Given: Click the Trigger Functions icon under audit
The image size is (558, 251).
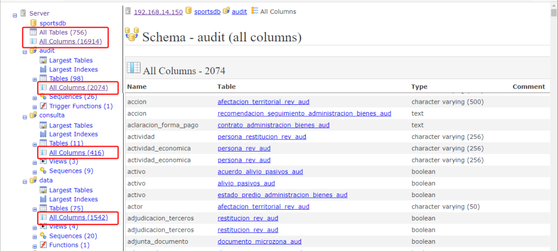Looking at the screenshot, I should 43,106.
